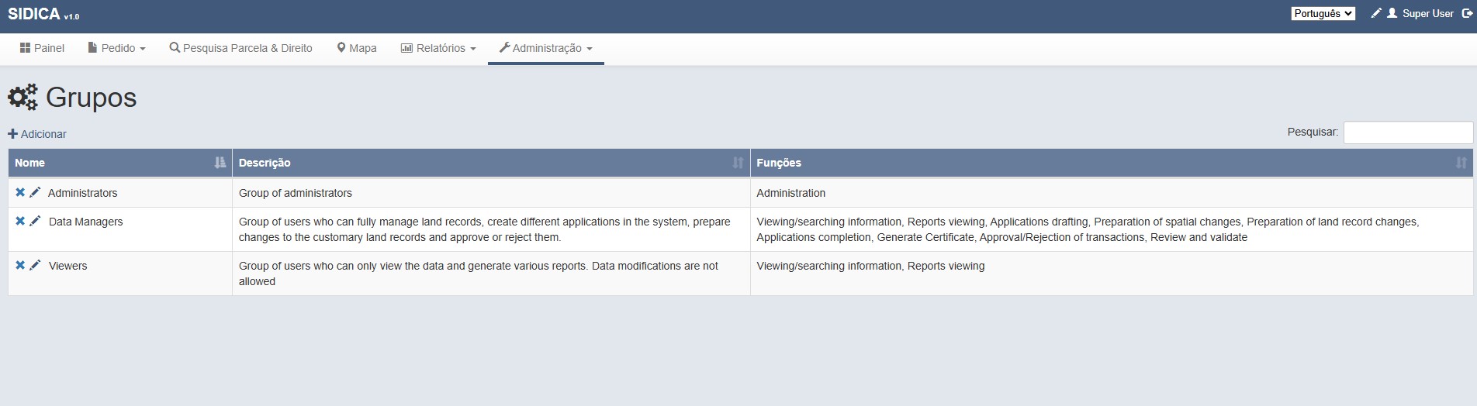Open Pesquisa Parcela & Direito page

click(240, 48)
